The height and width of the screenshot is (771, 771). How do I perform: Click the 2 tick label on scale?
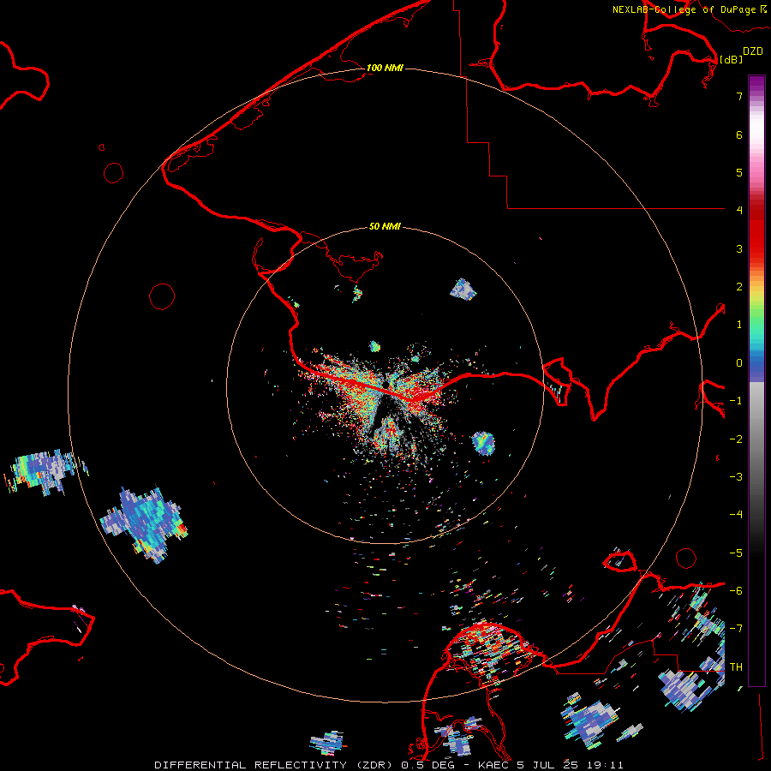739,287
